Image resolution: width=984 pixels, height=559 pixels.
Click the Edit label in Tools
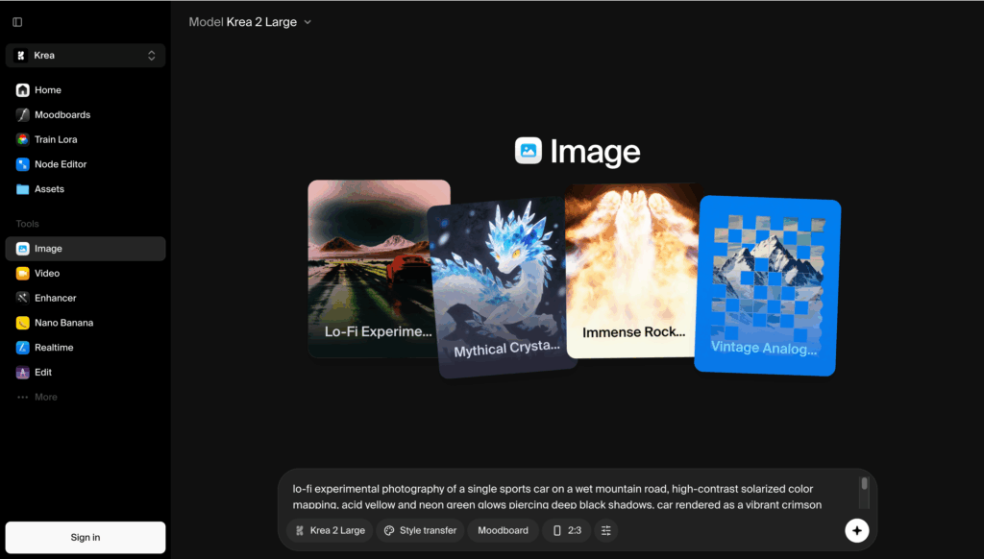click(x=43, y=372)
